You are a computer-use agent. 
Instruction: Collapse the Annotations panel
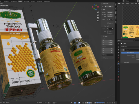(x=102, y=3)
